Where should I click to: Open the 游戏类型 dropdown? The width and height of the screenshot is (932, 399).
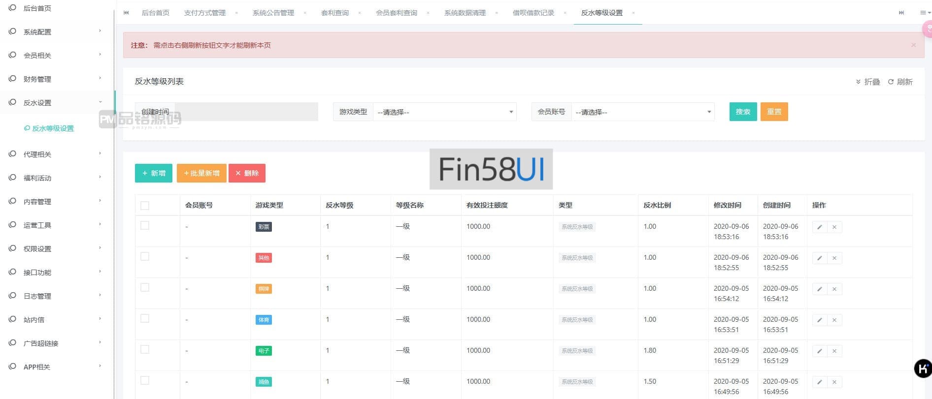click(444, 112)
